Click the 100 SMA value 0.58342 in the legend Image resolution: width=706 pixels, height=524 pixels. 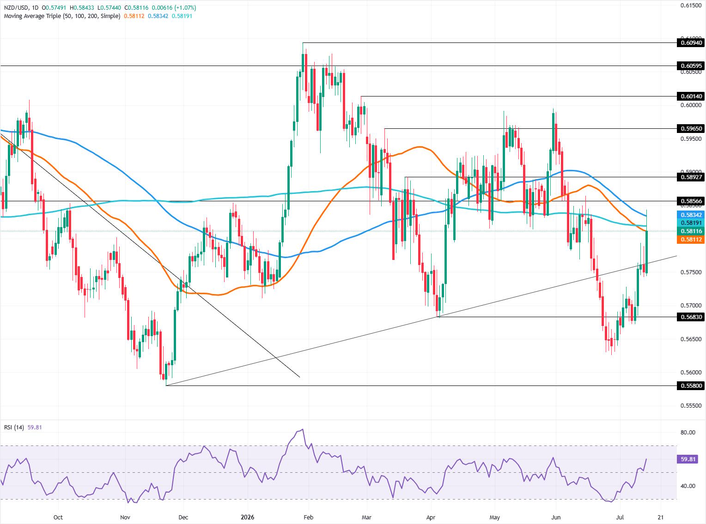coord(158,16)
